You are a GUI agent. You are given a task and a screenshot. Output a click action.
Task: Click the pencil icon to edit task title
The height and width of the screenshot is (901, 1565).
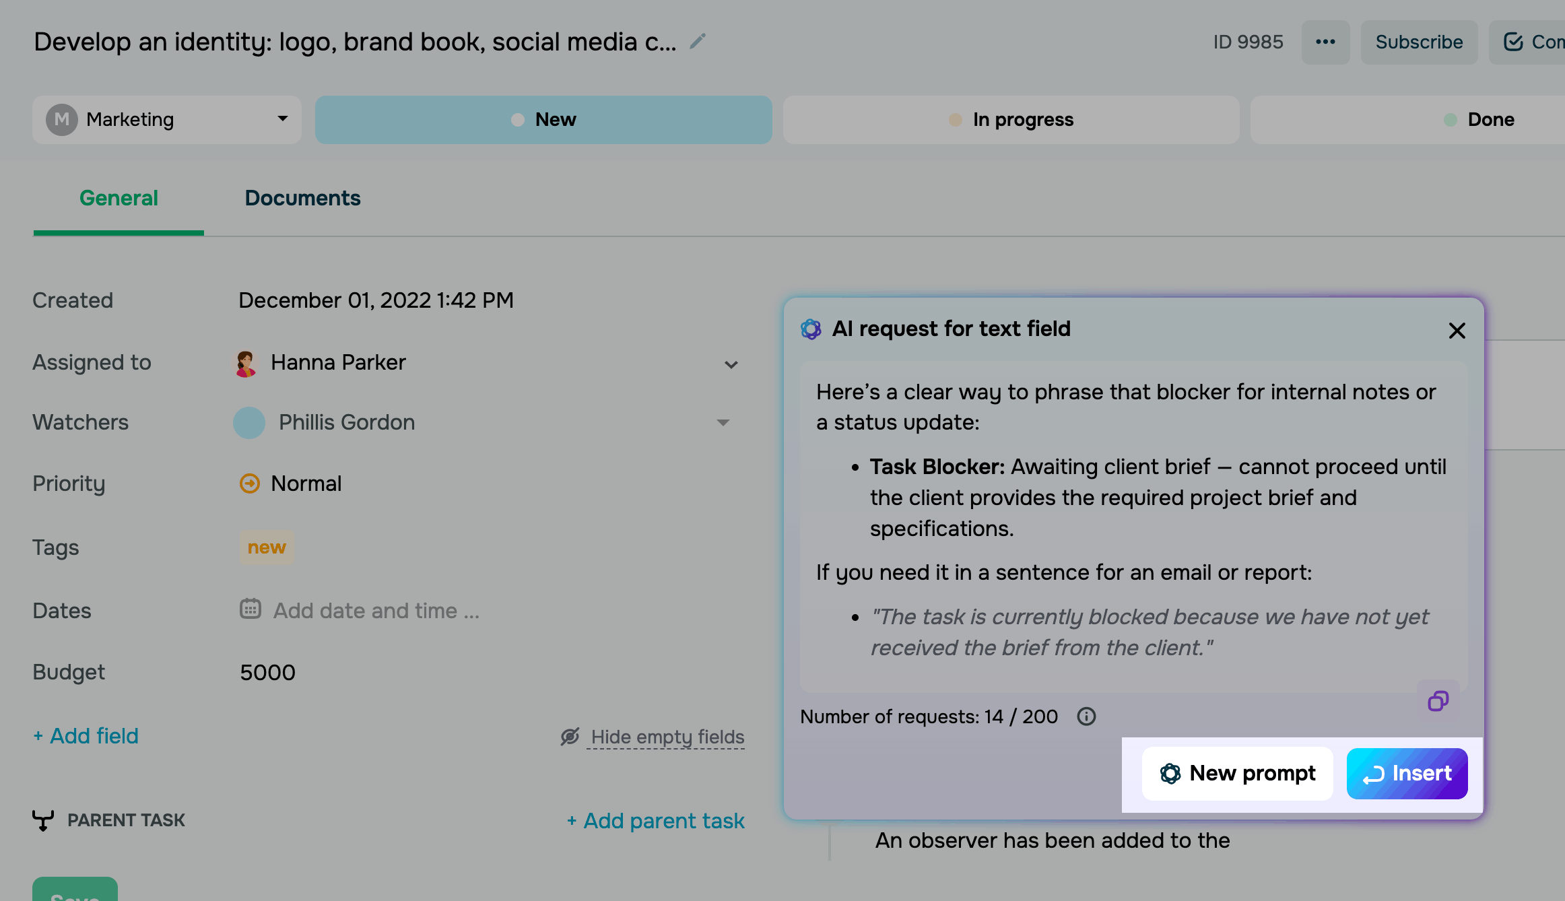click(698, 42)
